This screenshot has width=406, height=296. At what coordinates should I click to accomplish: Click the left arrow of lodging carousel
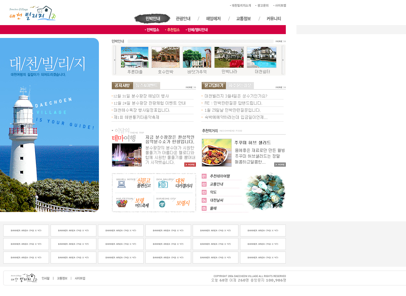click(115, 60)
